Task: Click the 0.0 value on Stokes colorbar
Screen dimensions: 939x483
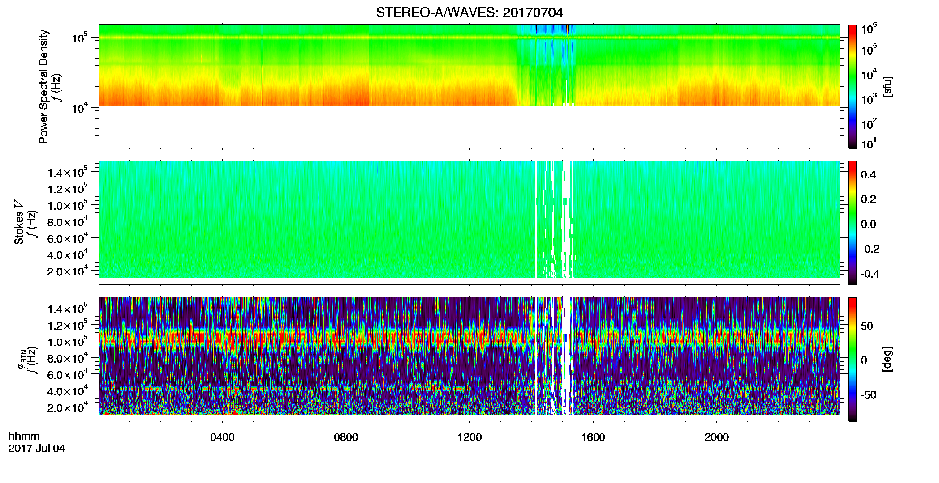Action: tap(868, 224)
